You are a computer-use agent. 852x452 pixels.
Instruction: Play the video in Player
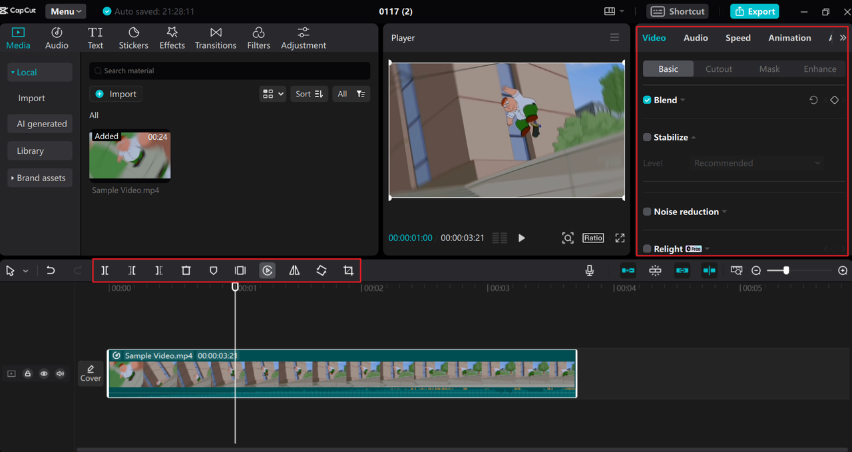tap(522, 238)
